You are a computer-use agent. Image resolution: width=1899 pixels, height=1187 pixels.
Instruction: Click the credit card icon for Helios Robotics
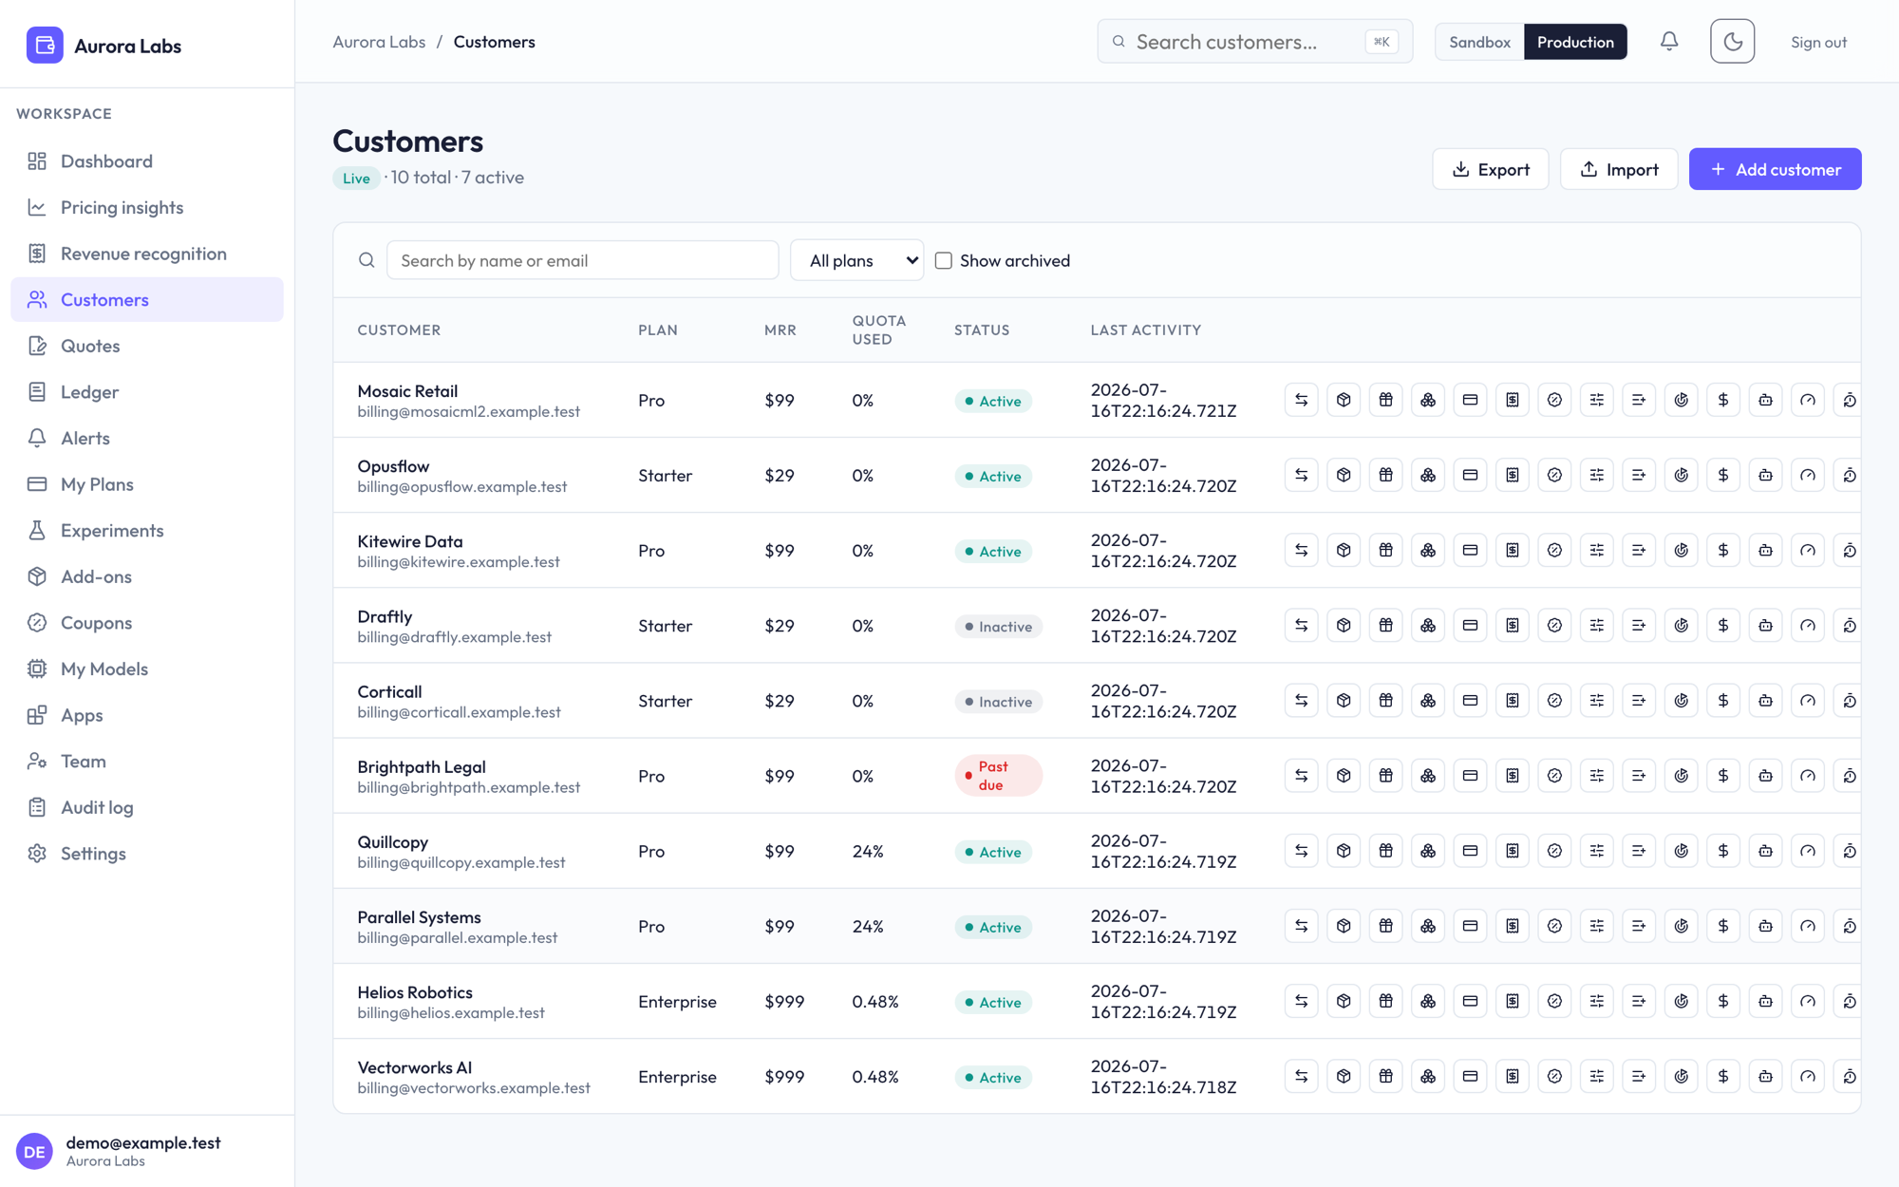tap(1470, 1001)
